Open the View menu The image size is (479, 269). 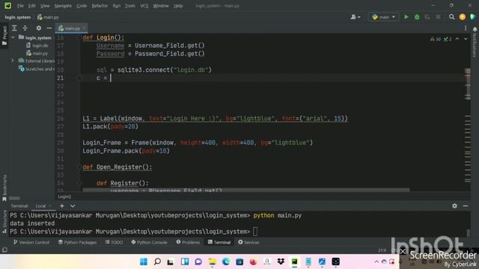click(45, 6)
